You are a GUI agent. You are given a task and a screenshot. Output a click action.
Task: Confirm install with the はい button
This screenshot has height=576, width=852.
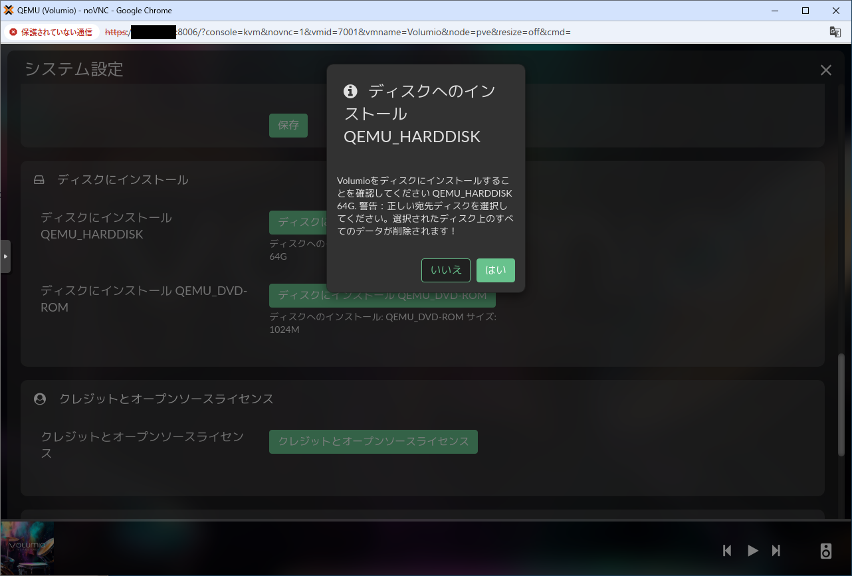[495, 270]
